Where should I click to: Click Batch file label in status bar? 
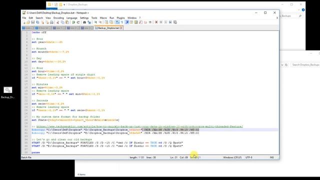pyautogui.click(x=26, y=157)
